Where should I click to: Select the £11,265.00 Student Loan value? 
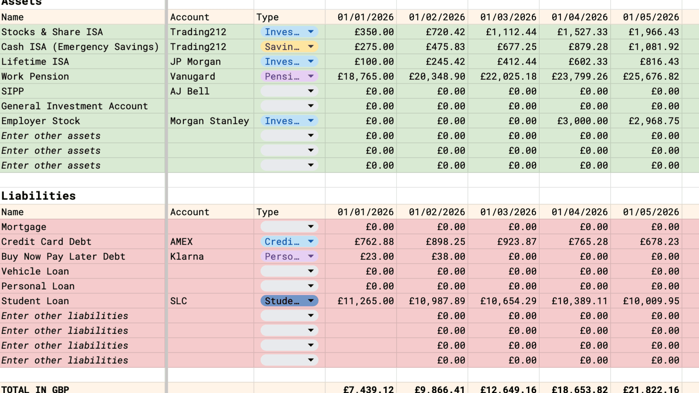[361, 301]
